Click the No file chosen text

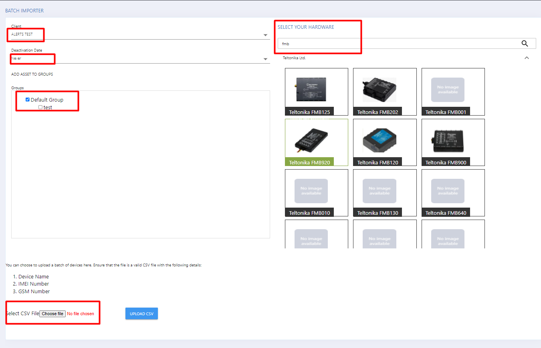coord(81,314)
